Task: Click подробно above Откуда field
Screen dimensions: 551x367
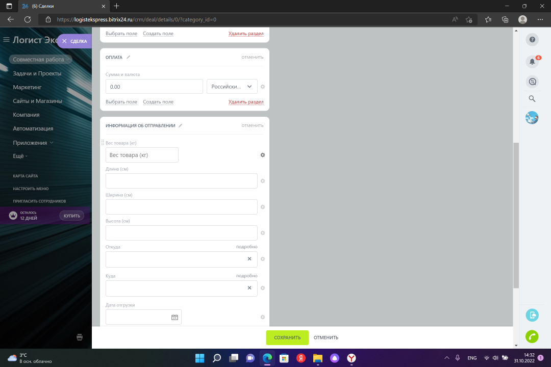Action: 247,247
